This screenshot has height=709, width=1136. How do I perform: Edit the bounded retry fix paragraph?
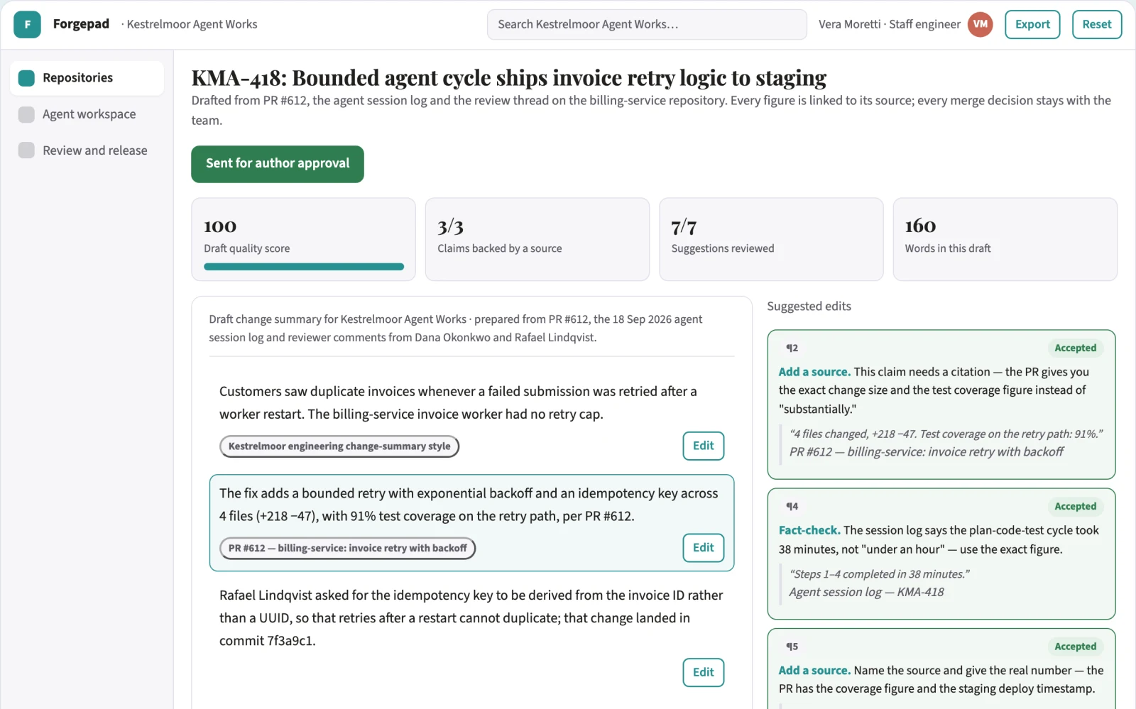click(704, 548)
